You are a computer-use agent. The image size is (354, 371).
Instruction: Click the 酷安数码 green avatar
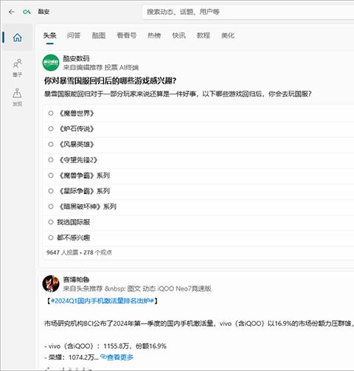point(51,63)
